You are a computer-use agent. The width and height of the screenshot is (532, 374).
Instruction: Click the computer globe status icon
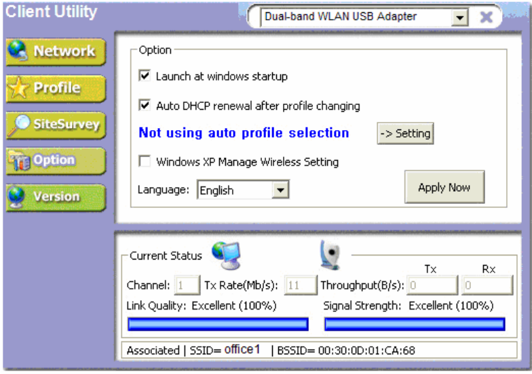227,255
